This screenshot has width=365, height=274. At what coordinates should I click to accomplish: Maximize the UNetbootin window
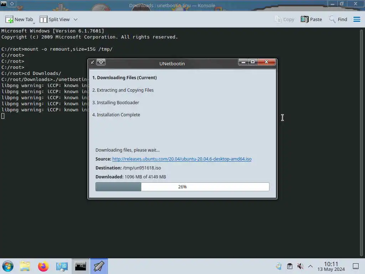coord(253,62)
